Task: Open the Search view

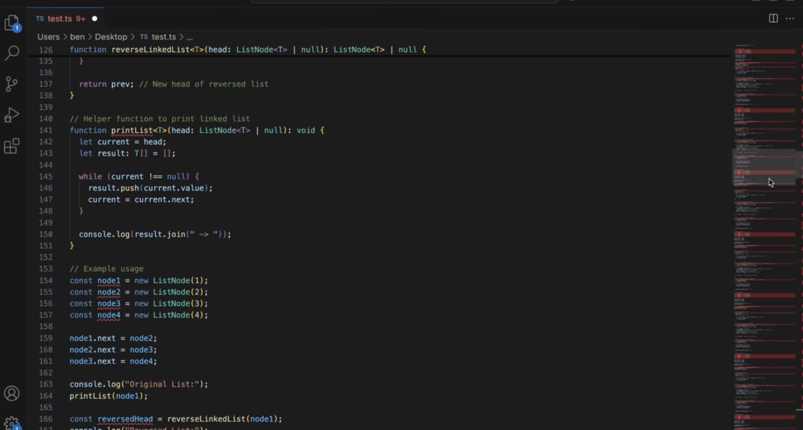Action: point(12,53)
